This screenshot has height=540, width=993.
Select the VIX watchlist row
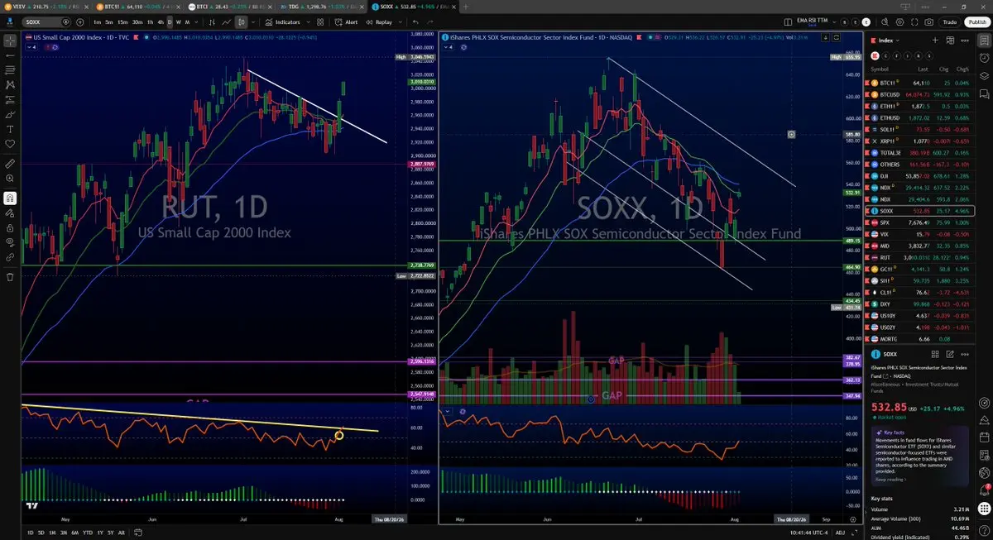919,234
